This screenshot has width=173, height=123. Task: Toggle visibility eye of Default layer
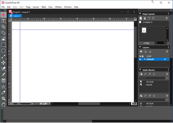click(140, 59)
